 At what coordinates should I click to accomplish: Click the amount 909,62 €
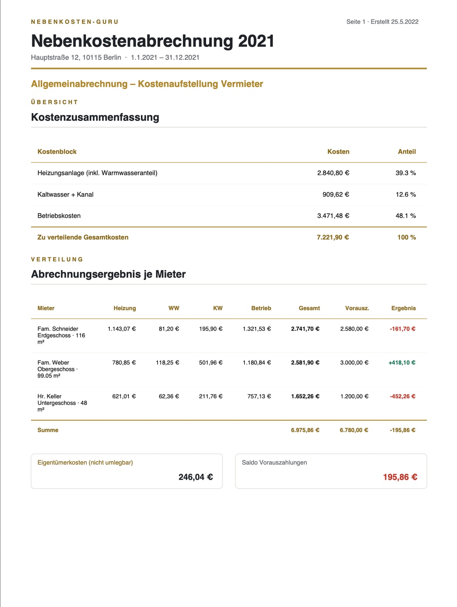pos(336,194)
